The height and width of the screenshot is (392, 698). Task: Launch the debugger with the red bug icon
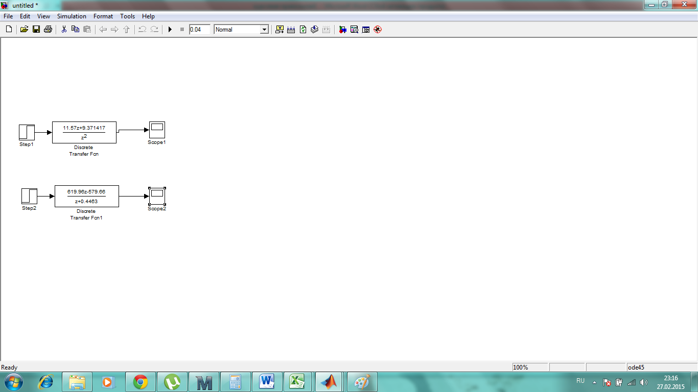(378, 30)
